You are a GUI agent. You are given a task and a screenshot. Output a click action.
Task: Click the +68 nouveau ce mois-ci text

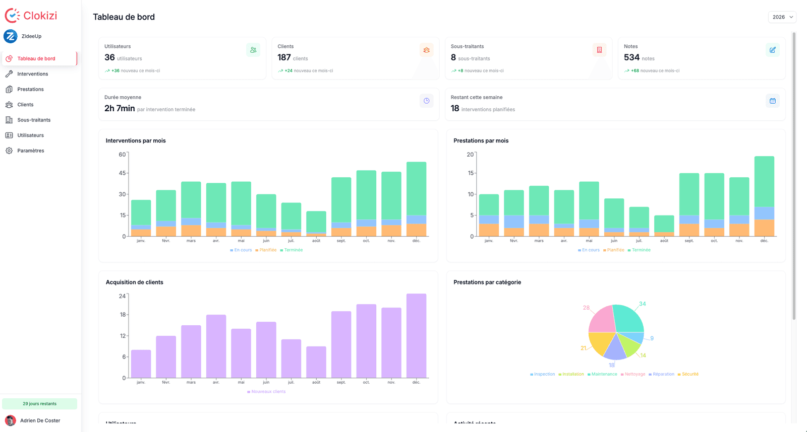tap(655, 70)
